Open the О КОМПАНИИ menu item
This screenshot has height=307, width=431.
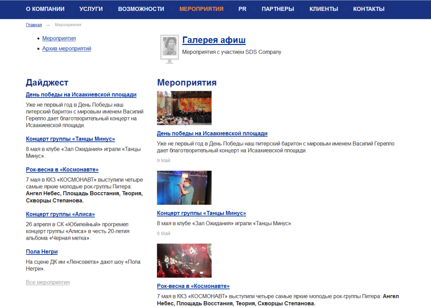pos(45,9)
